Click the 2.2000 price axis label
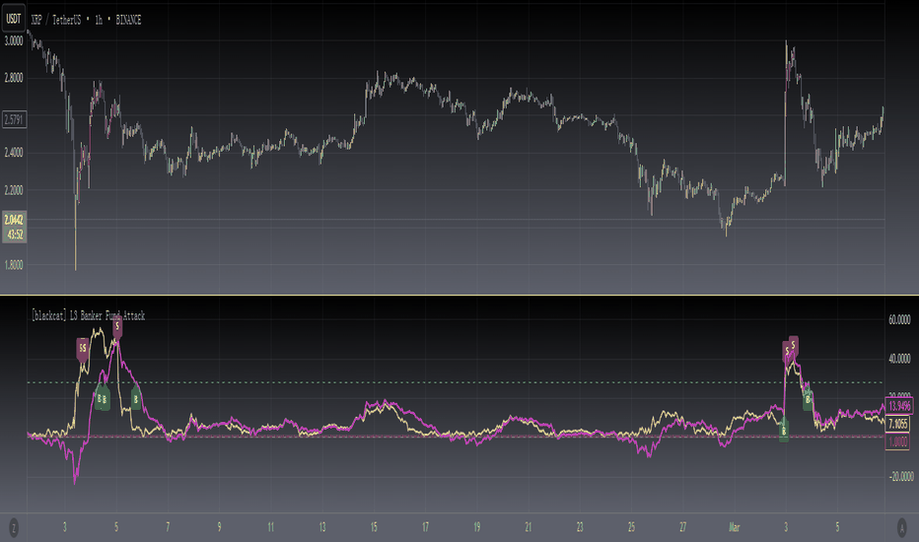 [x=14, y=190]
